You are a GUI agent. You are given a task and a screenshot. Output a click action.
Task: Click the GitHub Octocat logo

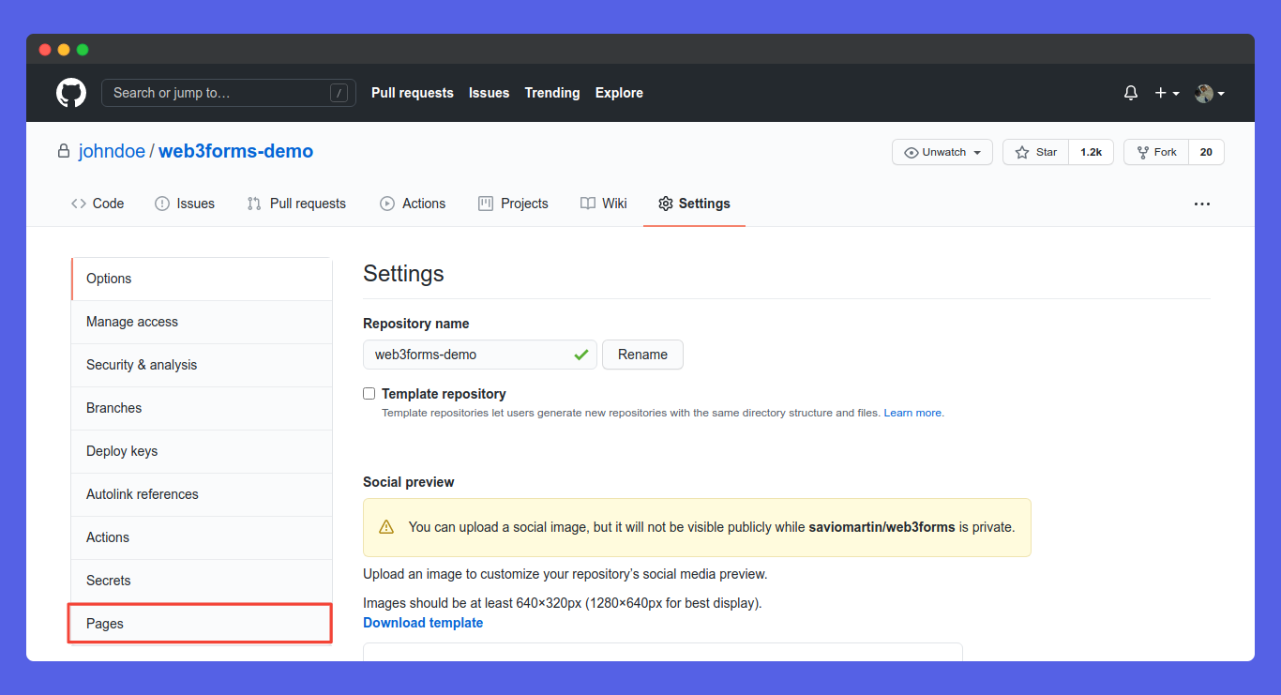(71, 93)
